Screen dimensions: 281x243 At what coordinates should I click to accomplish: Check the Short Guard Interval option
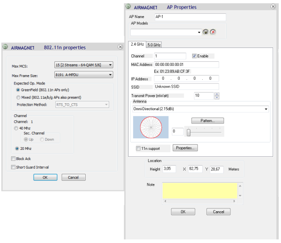(13, 167)
